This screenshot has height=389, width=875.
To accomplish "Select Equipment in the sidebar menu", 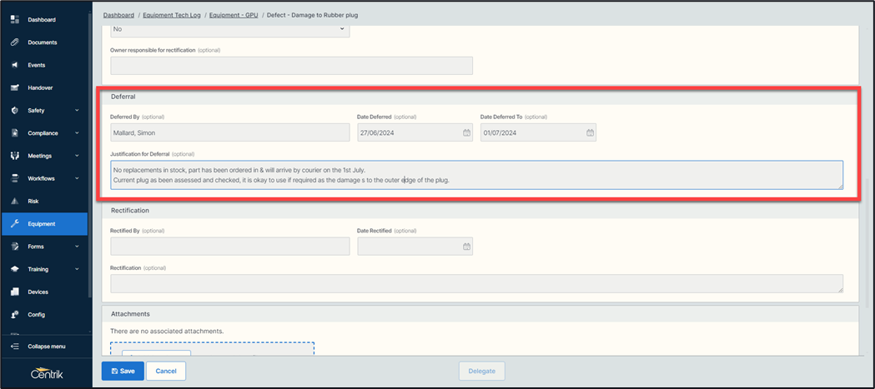I will click(42, 224).
